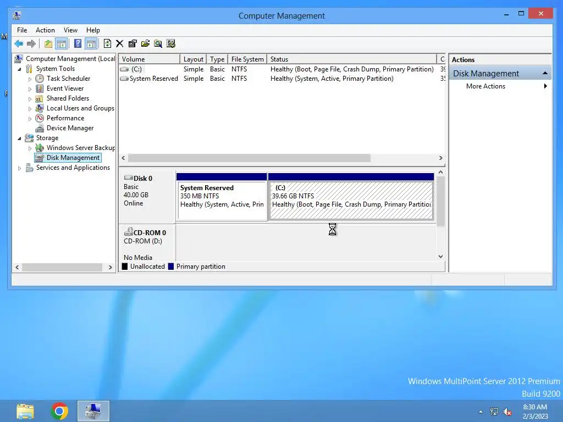Open the File menu
This screenshot has height=422, width=563.
[22, 30]
